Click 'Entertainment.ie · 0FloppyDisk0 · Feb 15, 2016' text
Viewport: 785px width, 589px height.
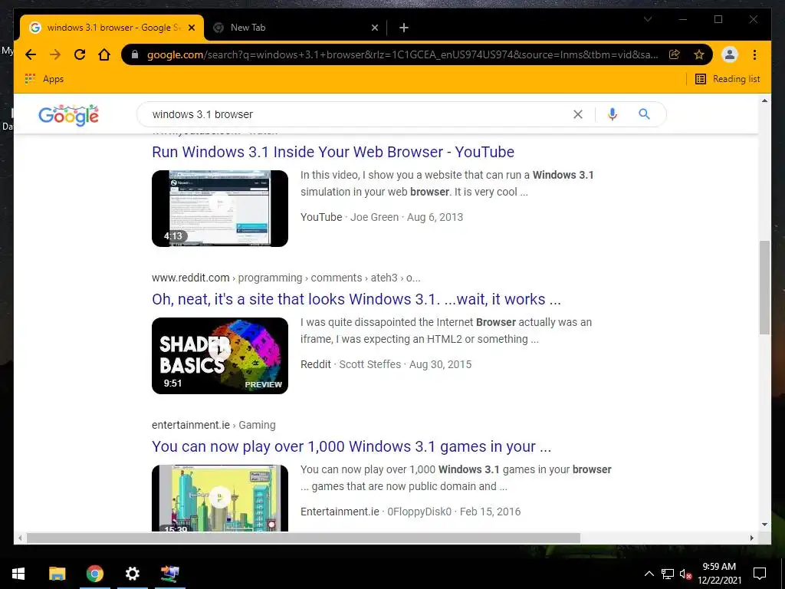pyautogui.click(x=411, y=512)
